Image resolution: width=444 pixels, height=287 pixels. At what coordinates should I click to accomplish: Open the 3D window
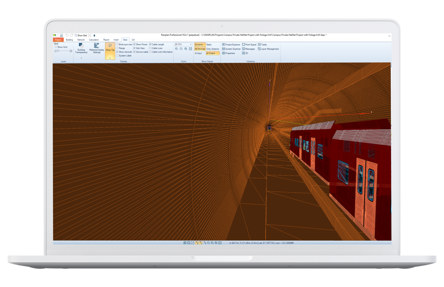245,53
